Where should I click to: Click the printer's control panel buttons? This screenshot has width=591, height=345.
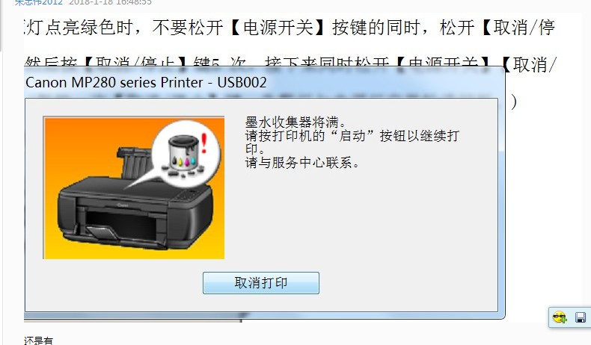point(186,196)
